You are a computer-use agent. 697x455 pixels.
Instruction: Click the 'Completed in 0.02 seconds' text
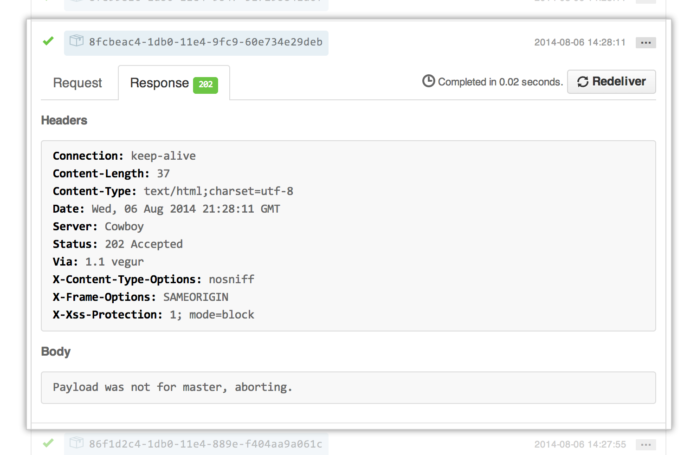500,82
